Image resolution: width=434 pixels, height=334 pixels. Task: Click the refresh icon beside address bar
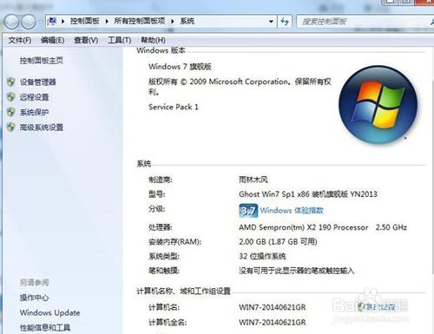pyautogui.click(x=285, y=22)
